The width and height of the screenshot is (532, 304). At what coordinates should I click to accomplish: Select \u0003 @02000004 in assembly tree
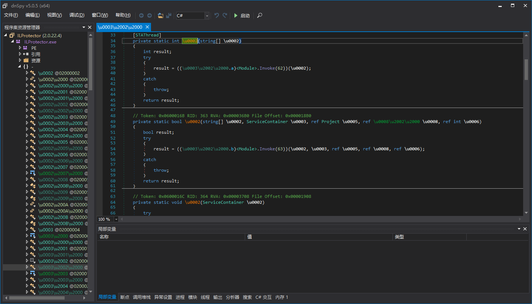click(x=59, y=230)
